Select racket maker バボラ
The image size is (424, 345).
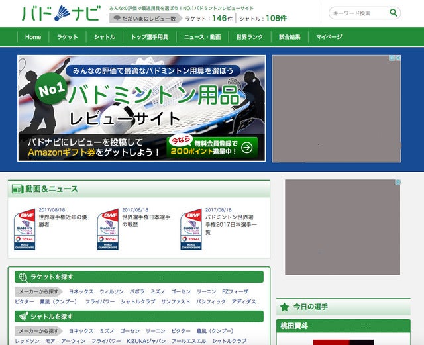(137, 291)
